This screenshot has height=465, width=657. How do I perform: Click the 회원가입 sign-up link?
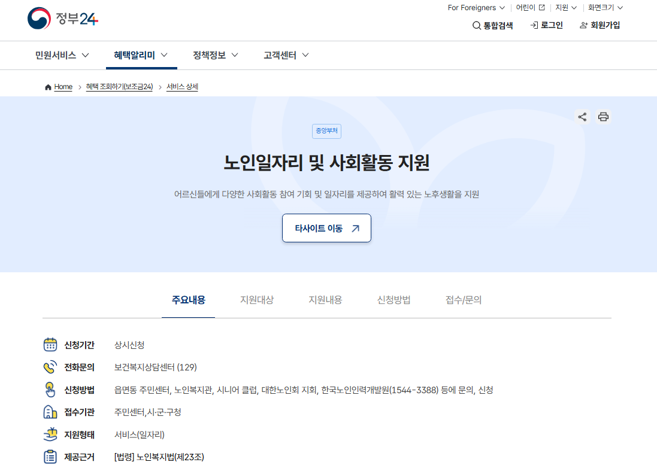point(600,25)
